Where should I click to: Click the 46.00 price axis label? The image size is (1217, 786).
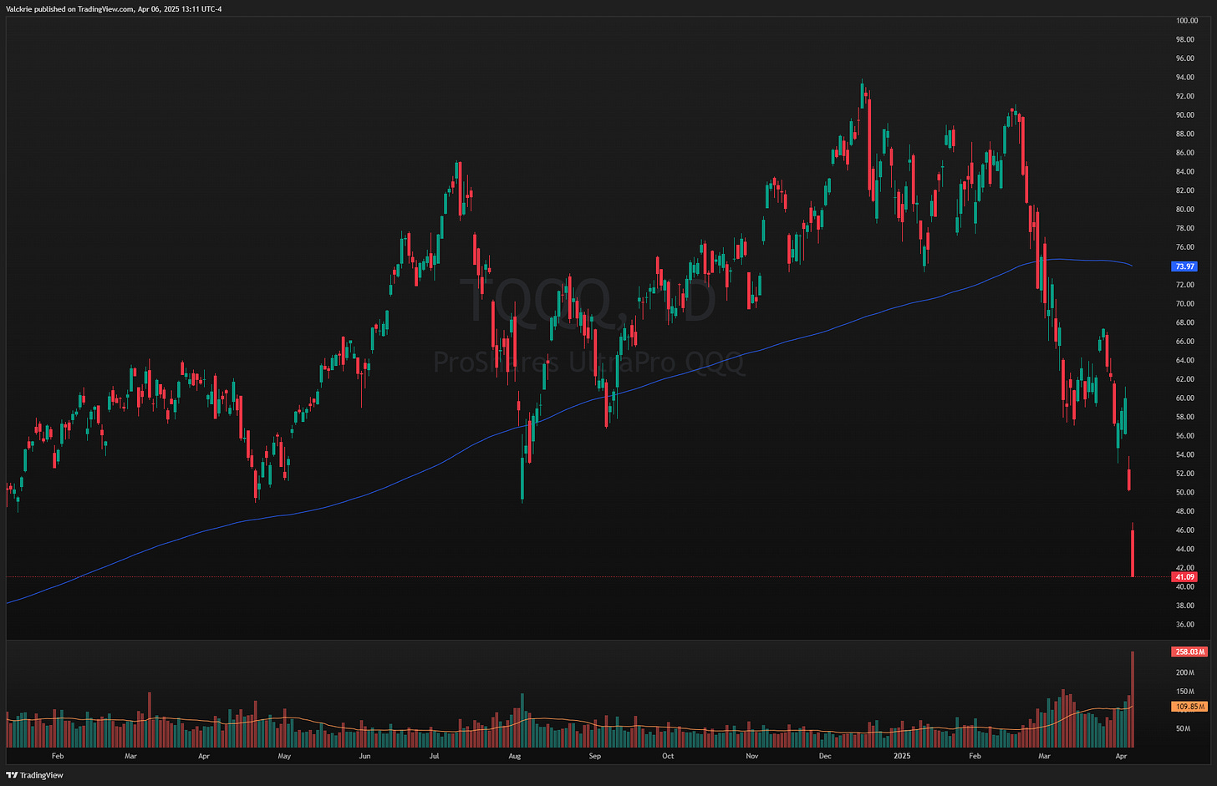1185,530
